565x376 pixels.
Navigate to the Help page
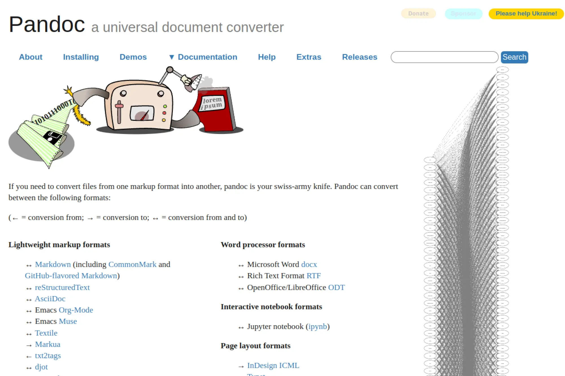coord(266,57)
